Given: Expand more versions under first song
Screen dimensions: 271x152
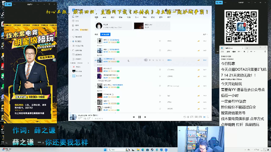Looking at the screenshot, I should tap(101, 46).
